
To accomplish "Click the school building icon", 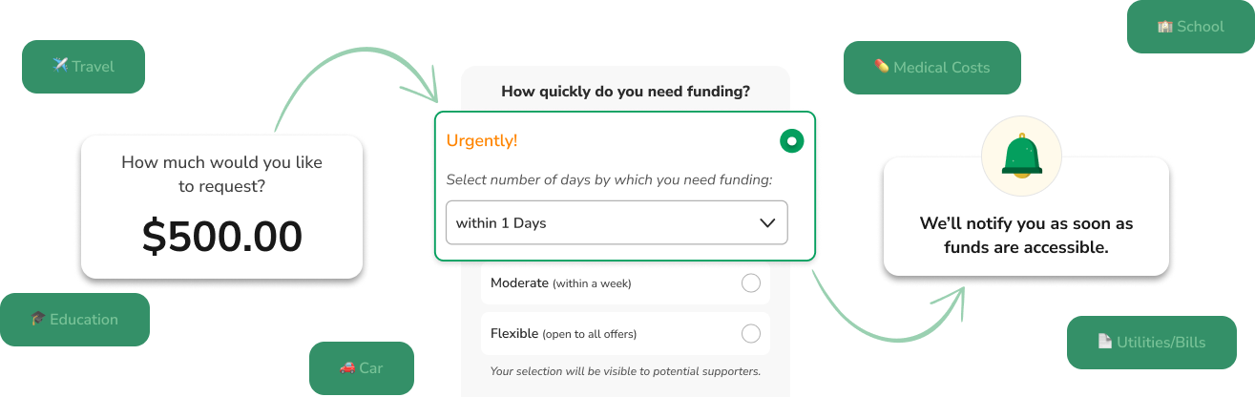I will pos(1164,27).
